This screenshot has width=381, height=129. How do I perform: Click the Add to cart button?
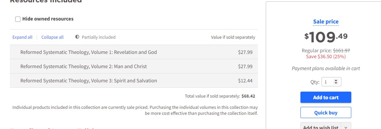pos(326,97)
